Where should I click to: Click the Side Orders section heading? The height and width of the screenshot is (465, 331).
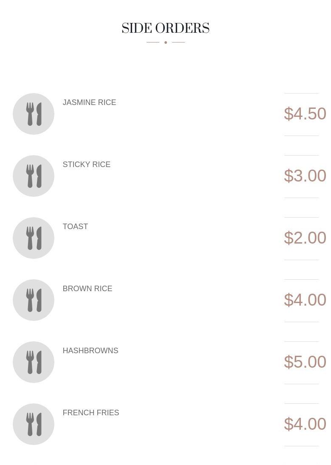point(165,28)
